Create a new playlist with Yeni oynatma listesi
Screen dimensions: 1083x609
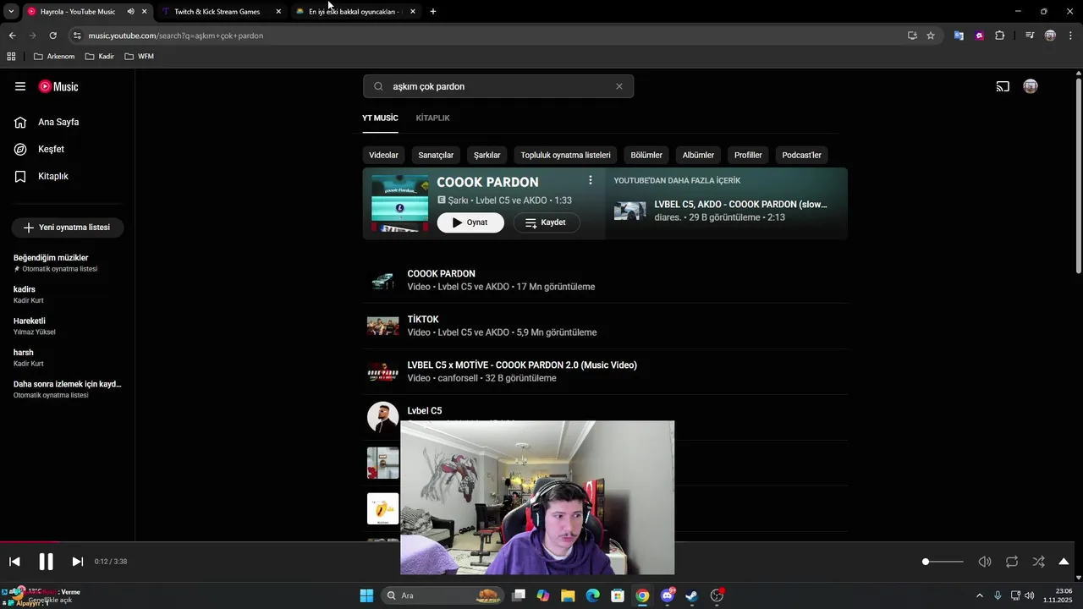click(x=68, y=228)
